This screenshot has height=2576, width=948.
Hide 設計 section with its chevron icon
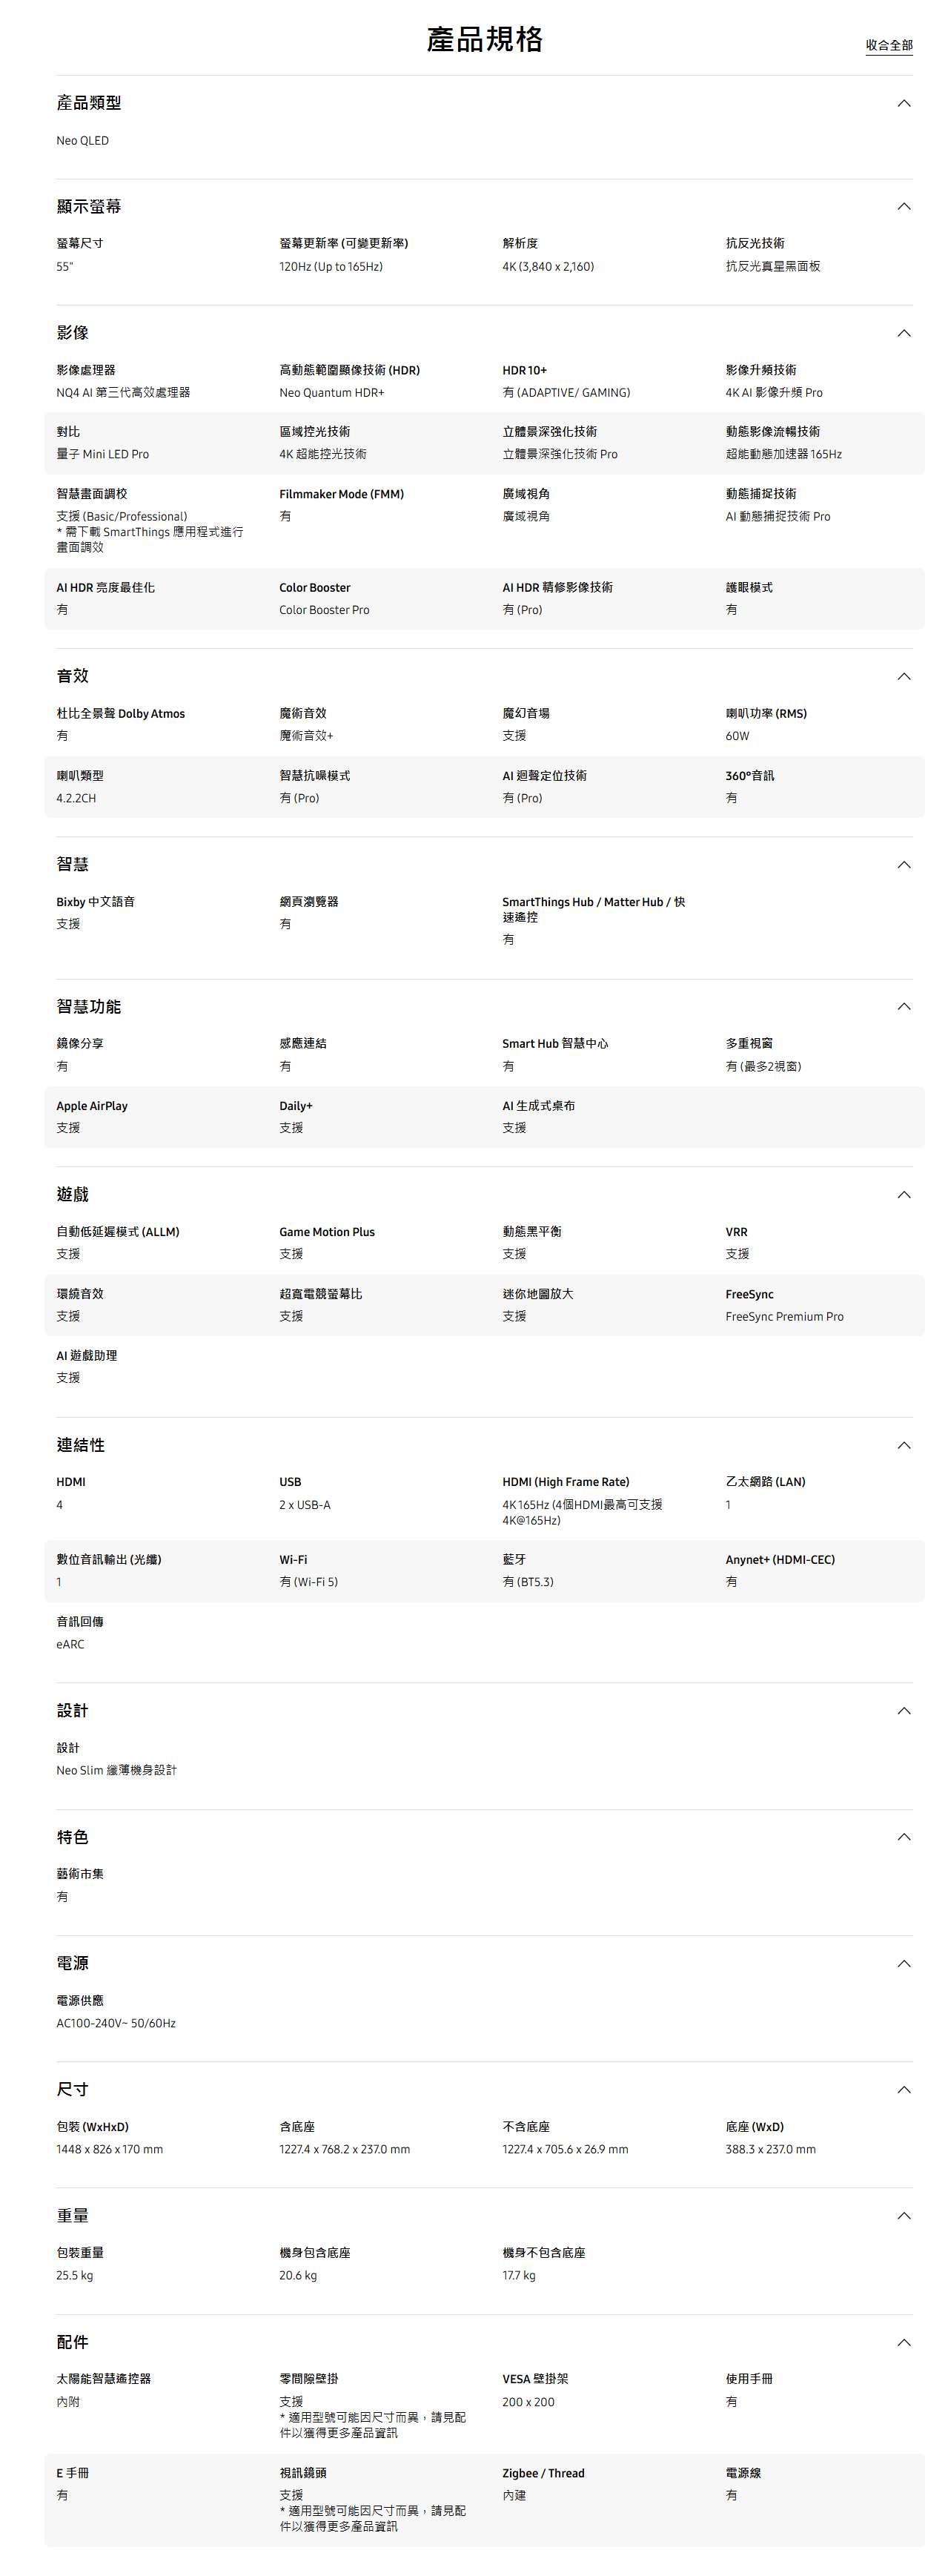click(903, 1711)
